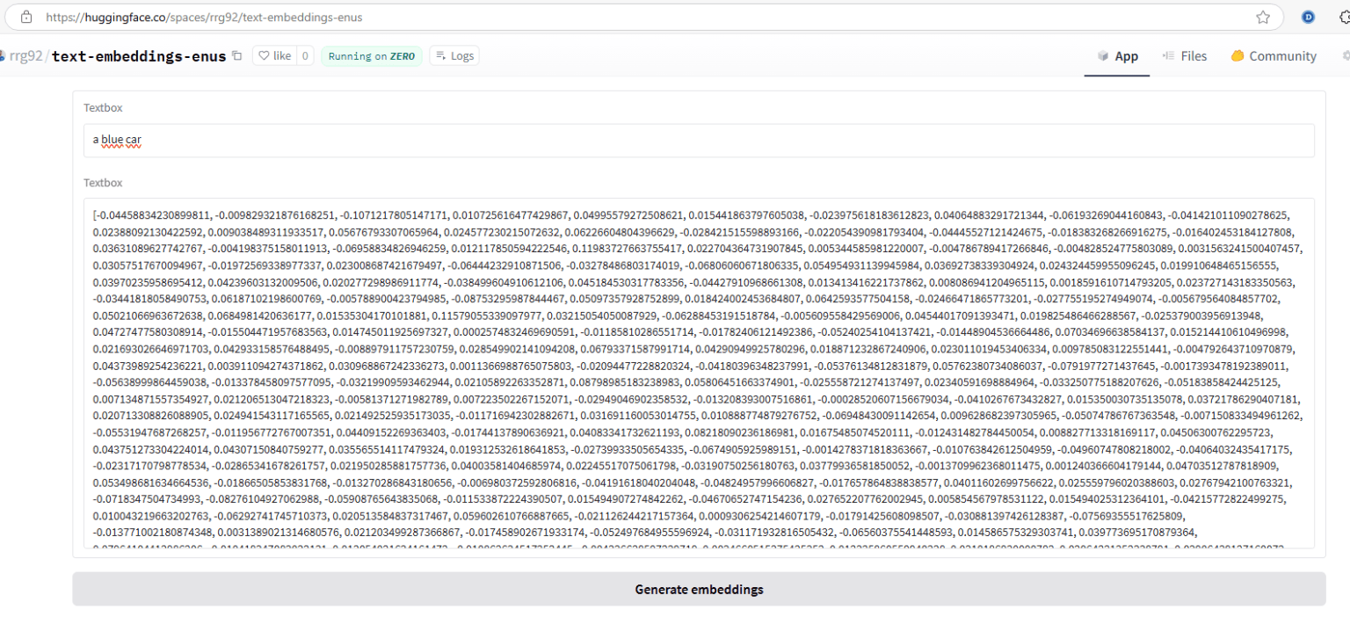The height and width of the screenshot is (617, 1350).
Task: Click the Files document icon in the header
Action: pyautogui.click(x=1169, y=55)
